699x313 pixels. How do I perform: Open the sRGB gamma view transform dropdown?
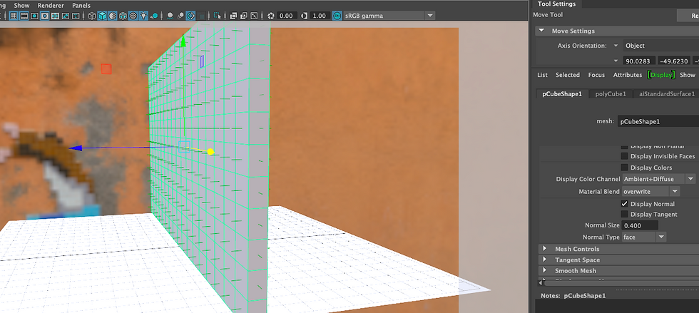tap(389, 16)
